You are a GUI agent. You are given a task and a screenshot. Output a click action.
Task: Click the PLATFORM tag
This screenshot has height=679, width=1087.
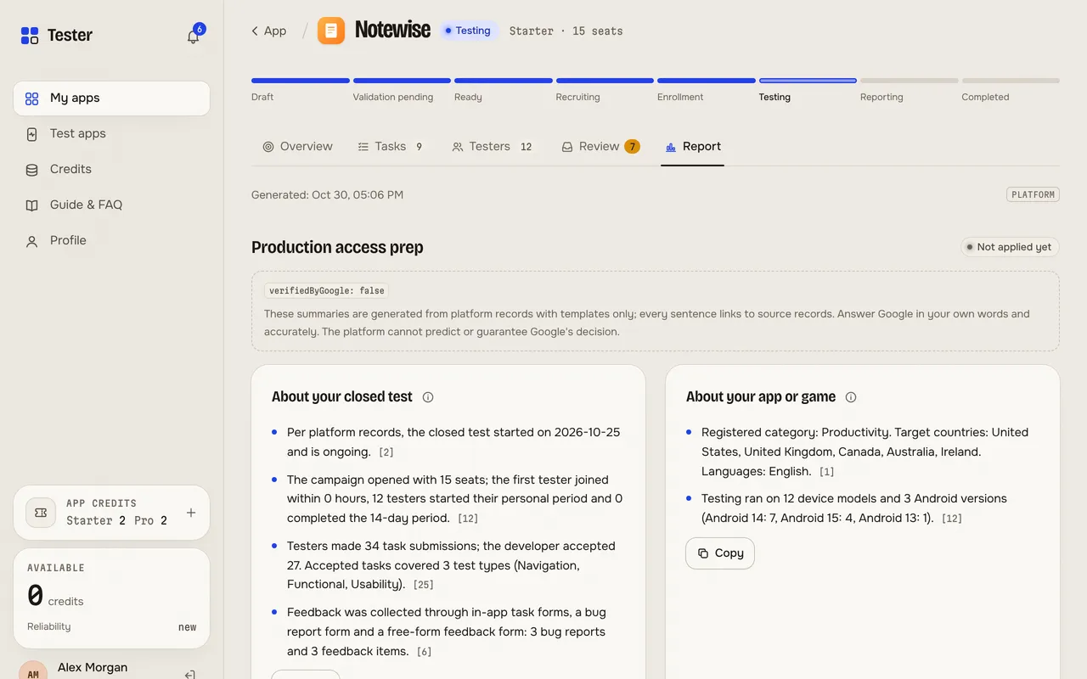1033,194
